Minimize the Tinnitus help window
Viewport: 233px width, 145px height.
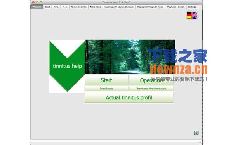pos(37,2)
